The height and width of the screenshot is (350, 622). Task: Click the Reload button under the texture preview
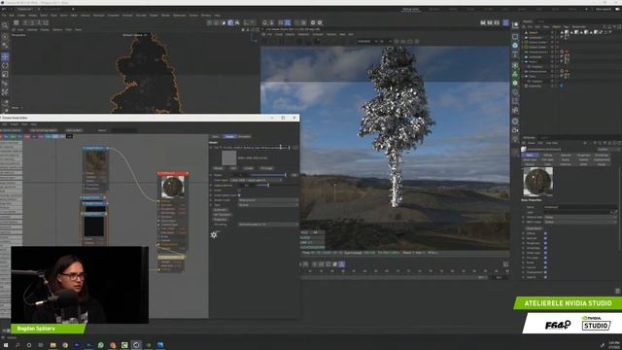(218, 168)
